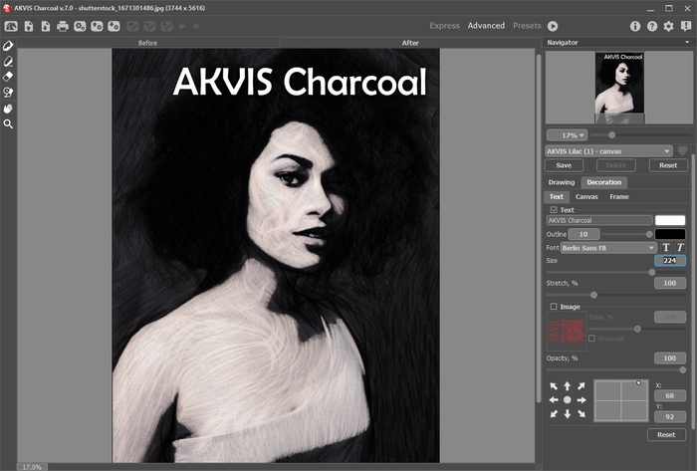Toggle bold text style

[x=666, y=248]
